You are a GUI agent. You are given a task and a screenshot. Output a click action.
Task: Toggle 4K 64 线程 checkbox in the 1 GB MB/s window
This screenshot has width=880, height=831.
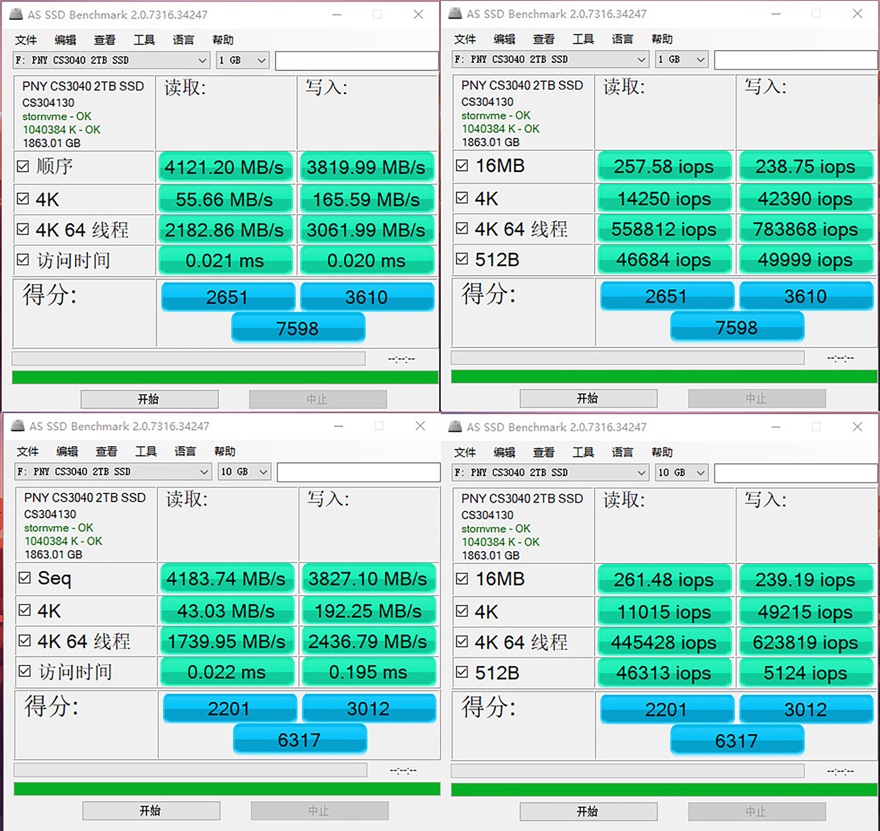23,229
